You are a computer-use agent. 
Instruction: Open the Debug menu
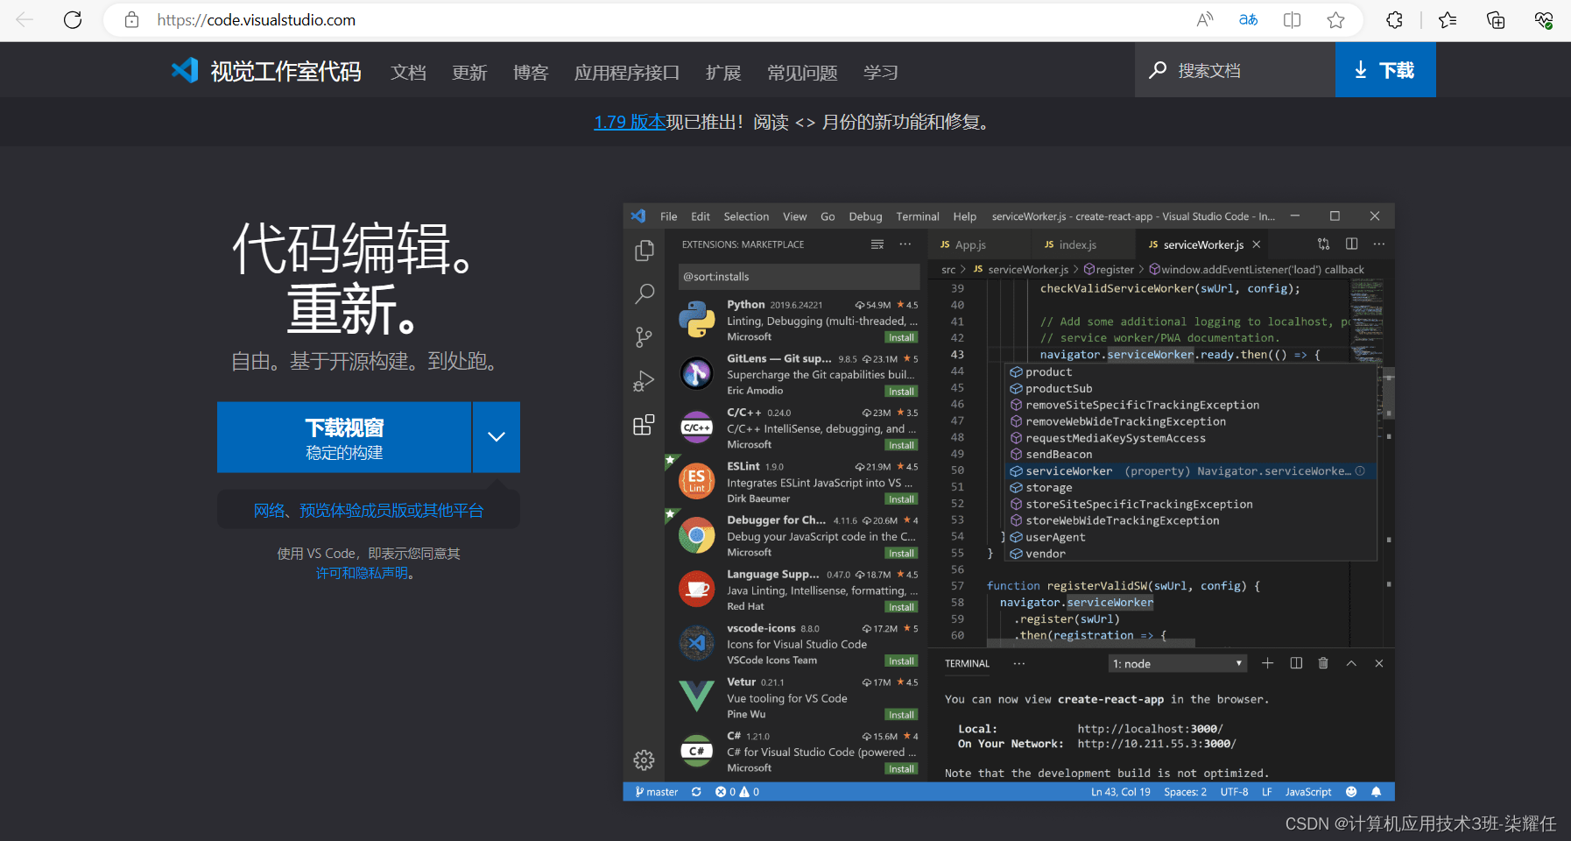coord(865,216)
